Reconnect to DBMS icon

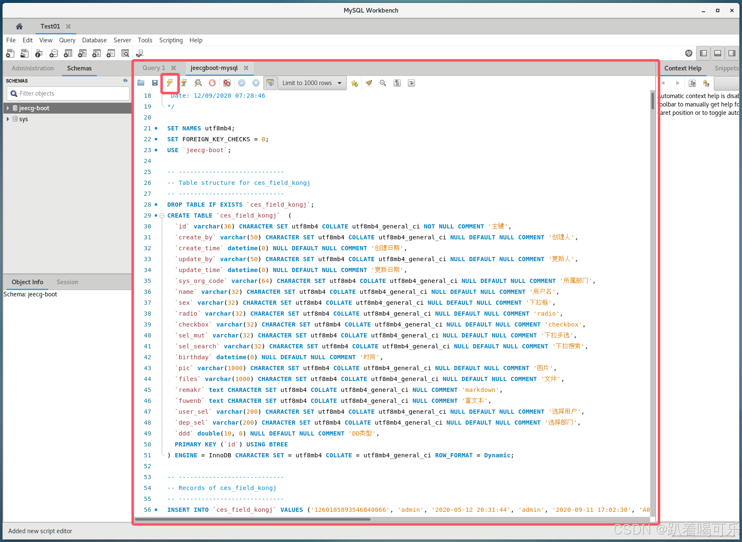click(x=140, y=53)
